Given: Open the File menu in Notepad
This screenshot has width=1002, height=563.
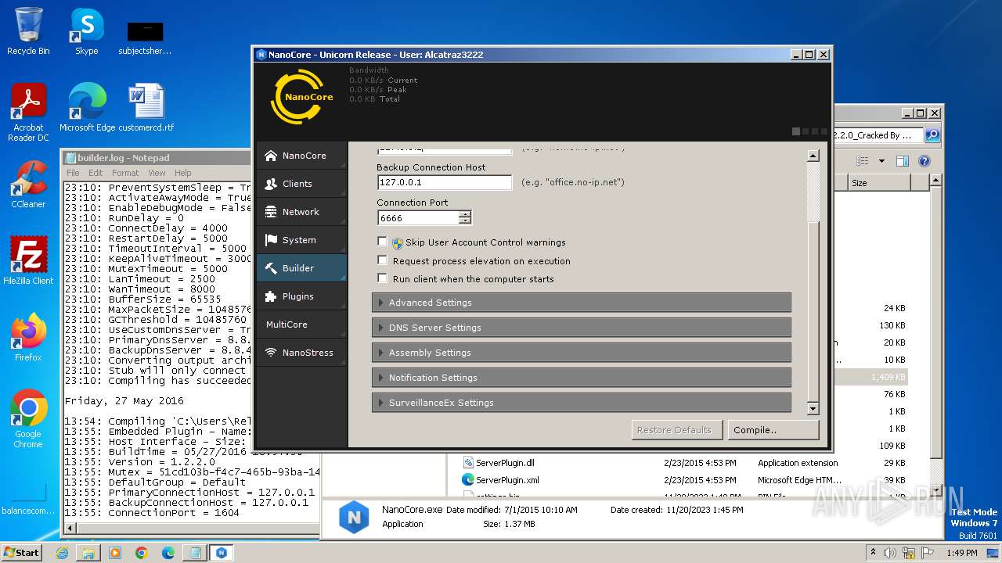Looking at the screenshot, I should click(73, 173).
